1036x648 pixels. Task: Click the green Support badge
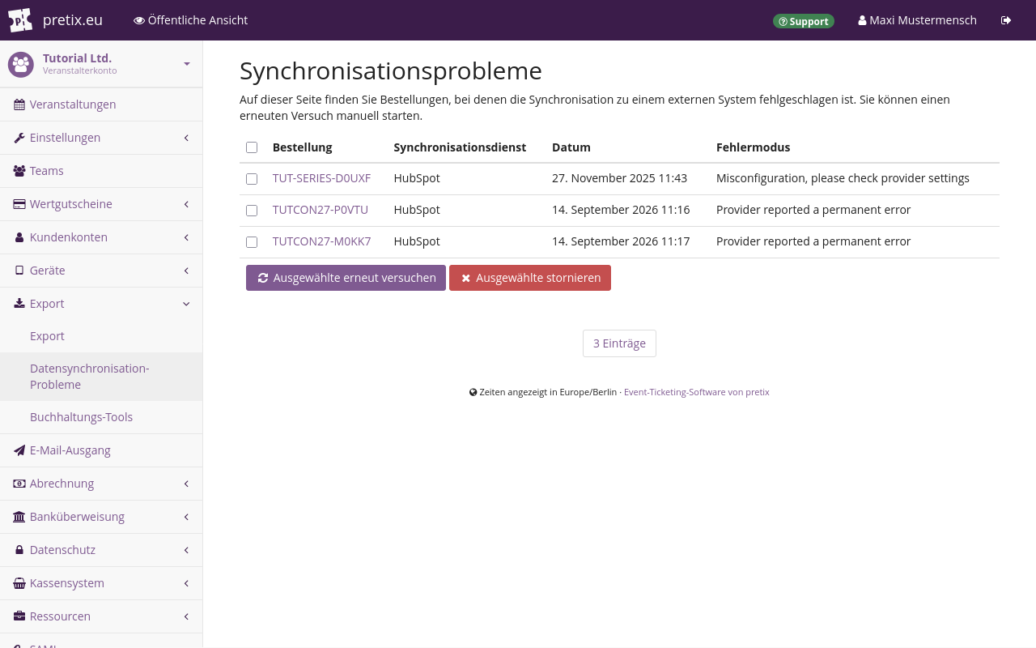tap(804, 21)
